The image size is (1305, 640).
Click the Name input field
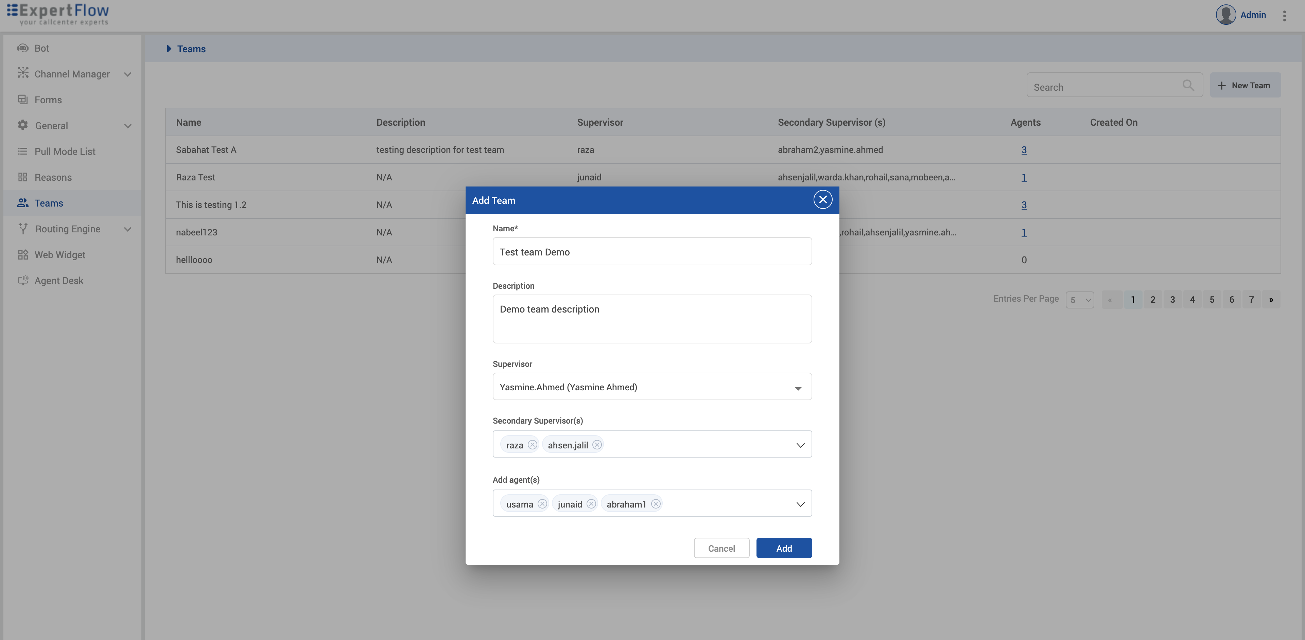coord(651,252)
